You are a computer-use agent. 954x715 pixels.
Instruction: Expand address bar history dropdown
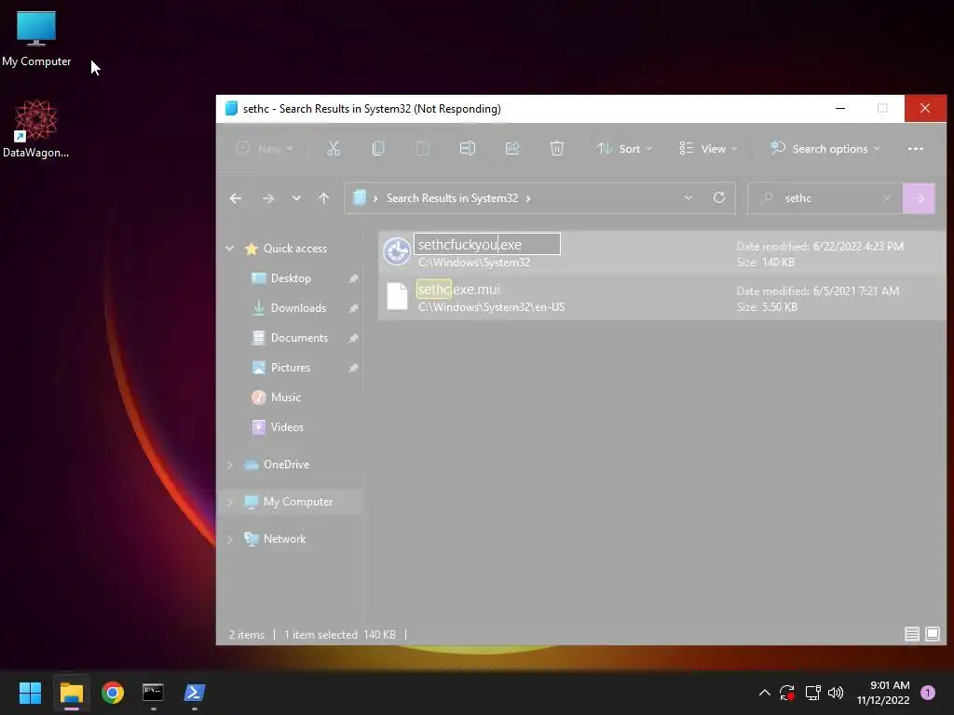coord(688,197)
